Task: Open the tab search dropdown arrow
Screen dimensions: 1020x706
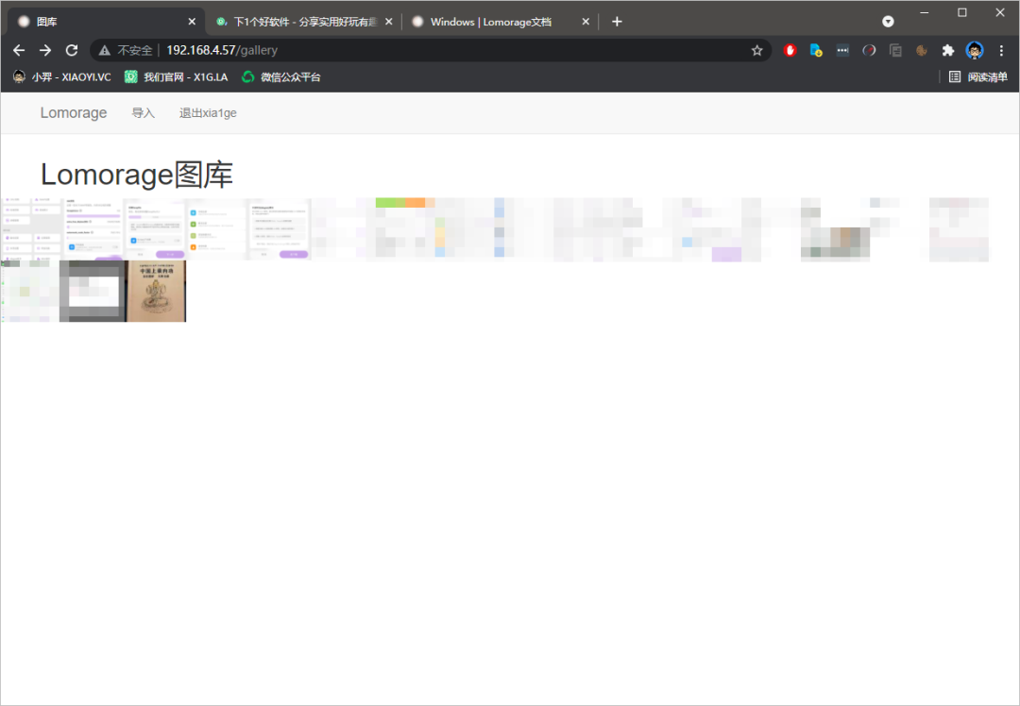Action: click(x=888, y=22)
